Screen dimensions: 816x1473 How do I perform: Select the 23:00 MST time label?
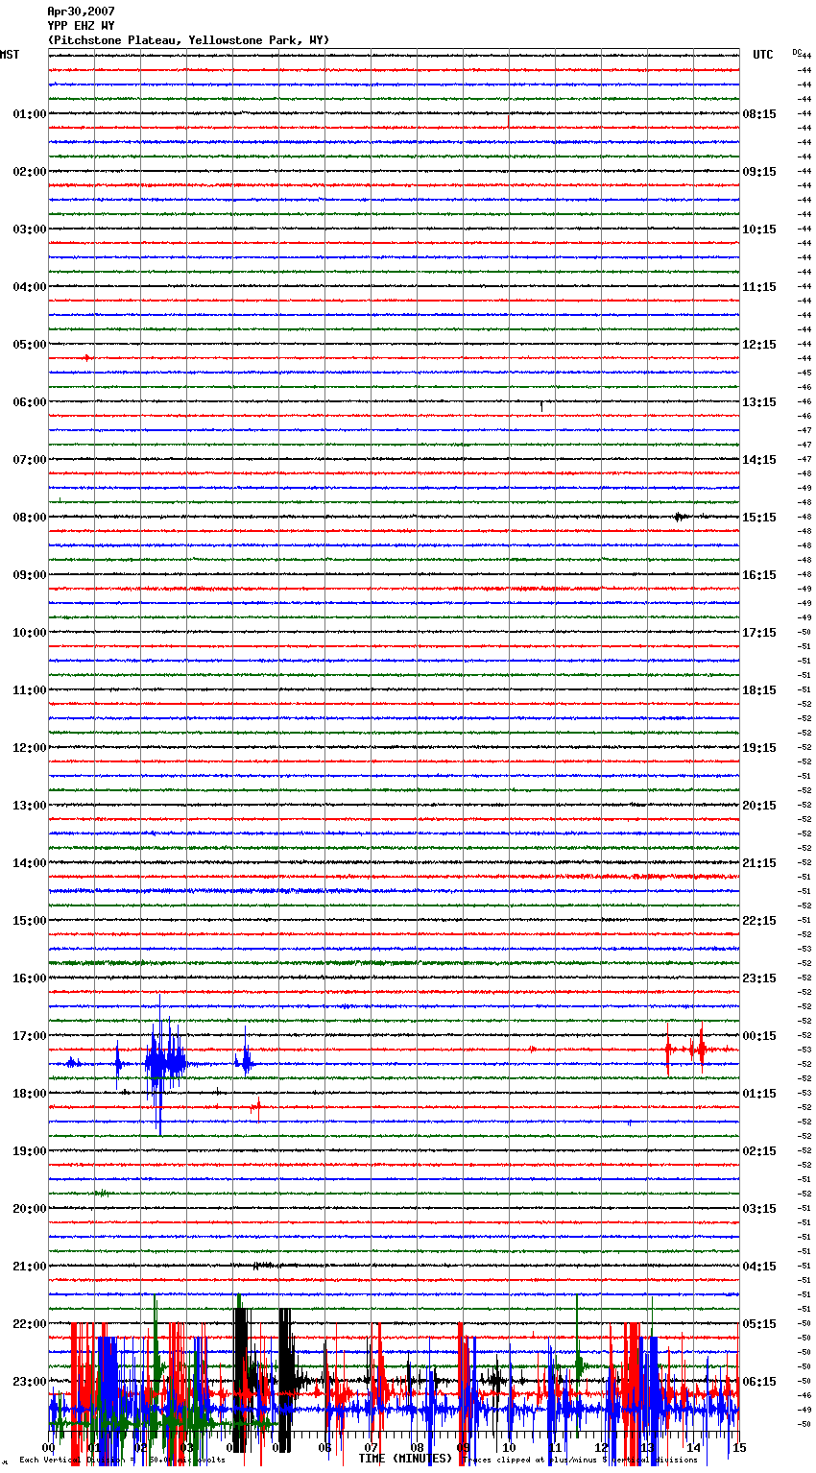click(x=29, y=1382)
